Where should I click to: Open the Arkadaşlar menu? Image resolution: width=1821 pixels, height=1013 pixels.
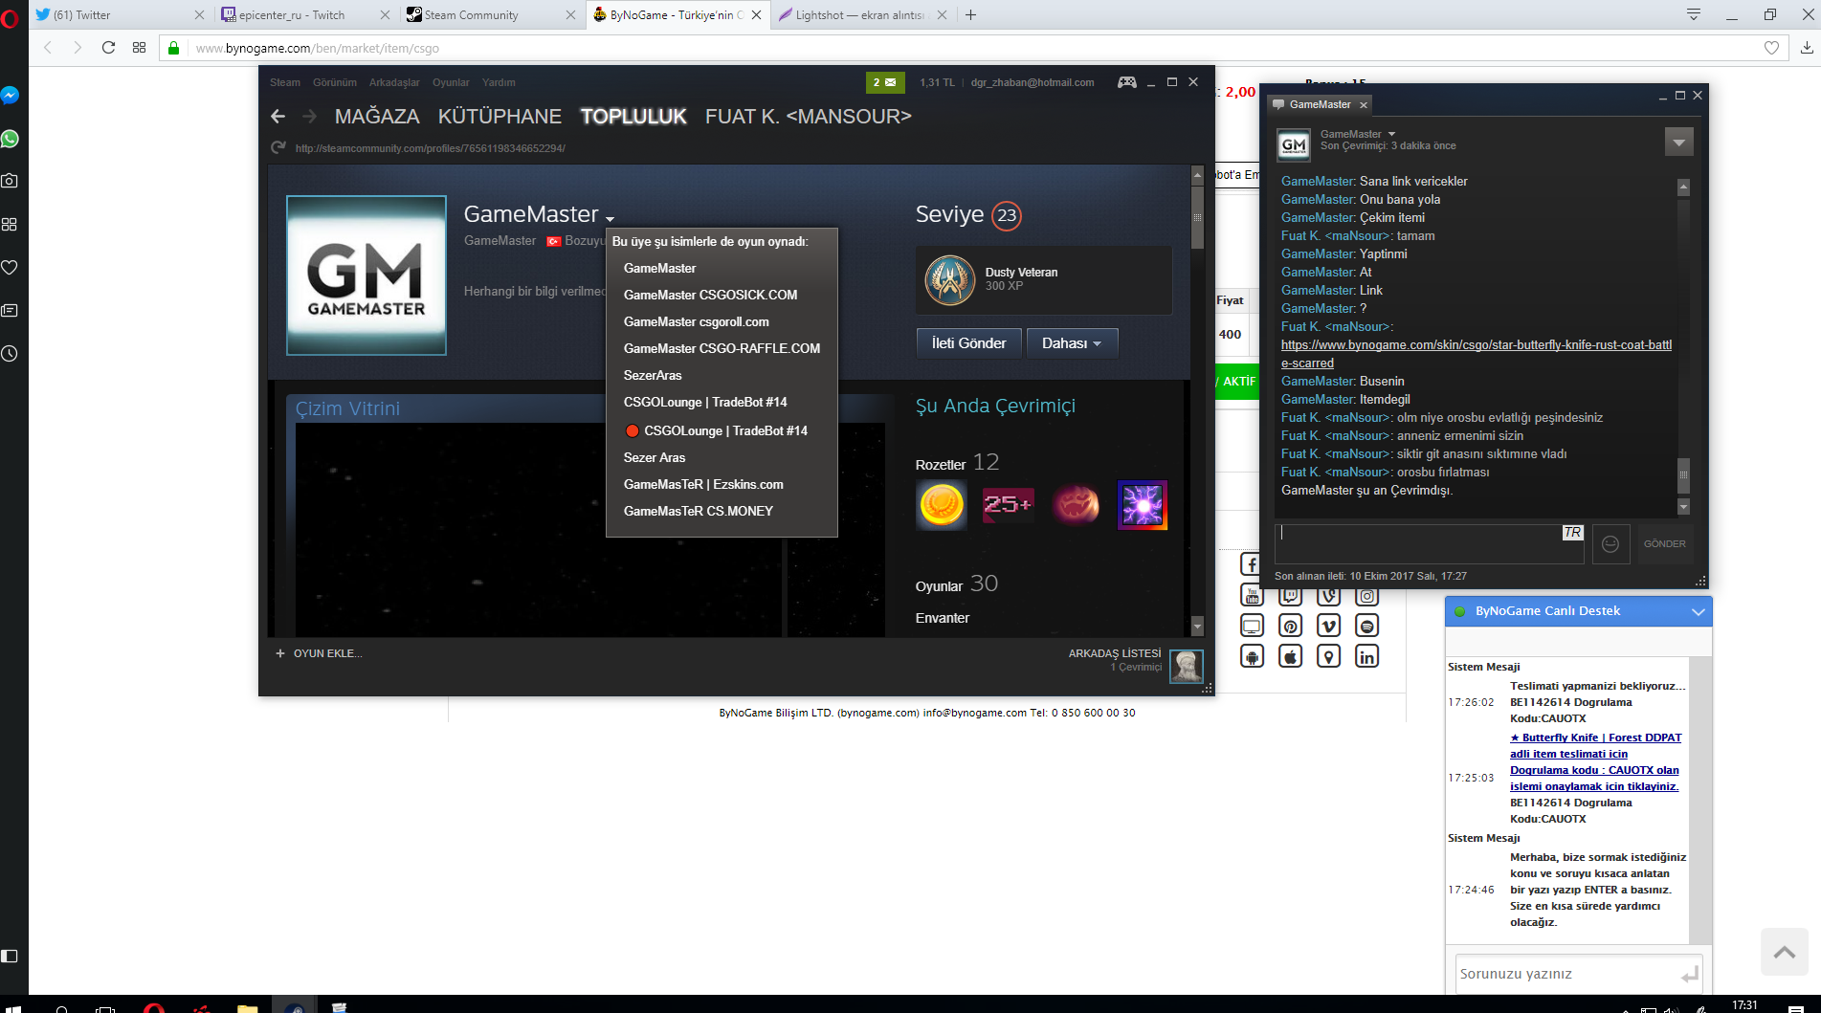point(394,82)
